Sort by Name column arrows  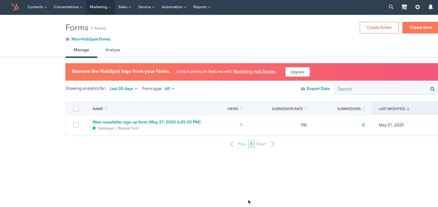106,109
